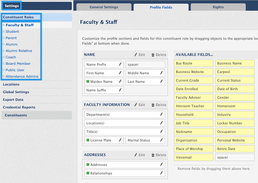Image resolution: width=258 pixels, height=183 pixels.
Task: Select Faculty & Staff role
Action: [20, 25]
